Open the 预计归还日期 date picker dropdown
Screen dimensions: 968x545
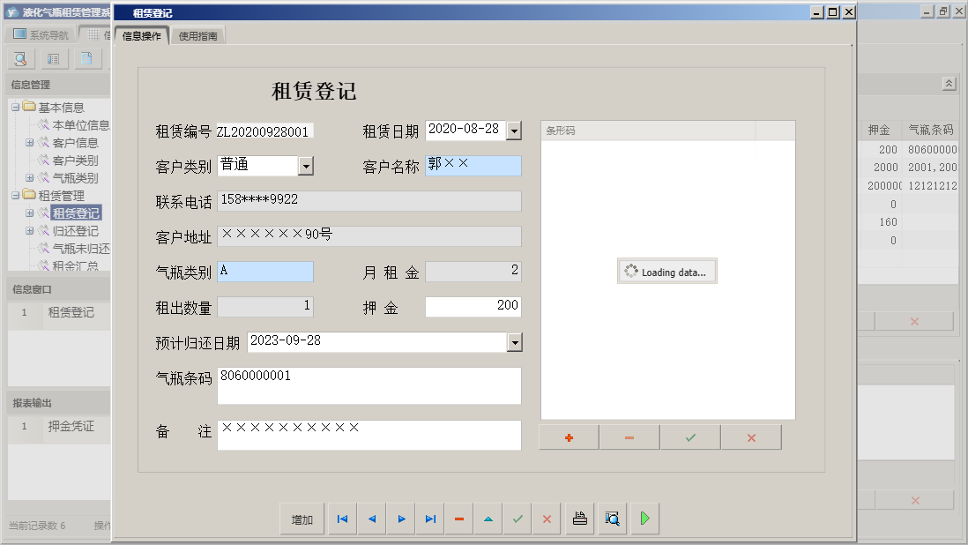click(516, 341)
